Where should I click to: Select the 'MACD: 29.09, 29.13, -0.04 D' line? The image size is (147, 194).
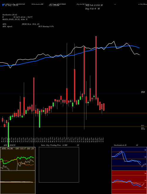(x=15, y=19)
